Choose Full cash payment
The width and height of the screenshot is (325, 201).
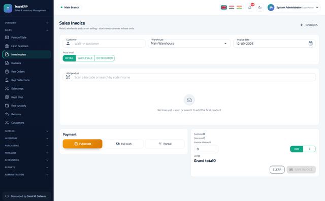123,144
